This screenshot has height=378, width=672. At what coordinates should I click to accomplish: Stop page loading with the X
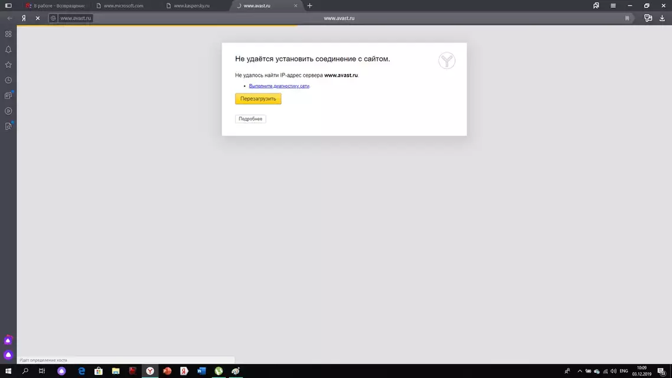coord(38,18)
